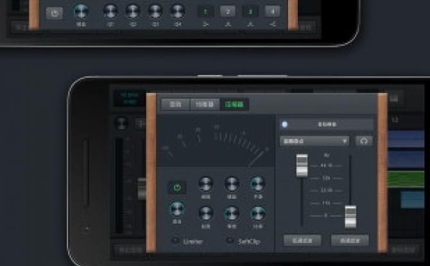Select EQ band button 1
The image size is (430, 266).
tap(205, 12)
